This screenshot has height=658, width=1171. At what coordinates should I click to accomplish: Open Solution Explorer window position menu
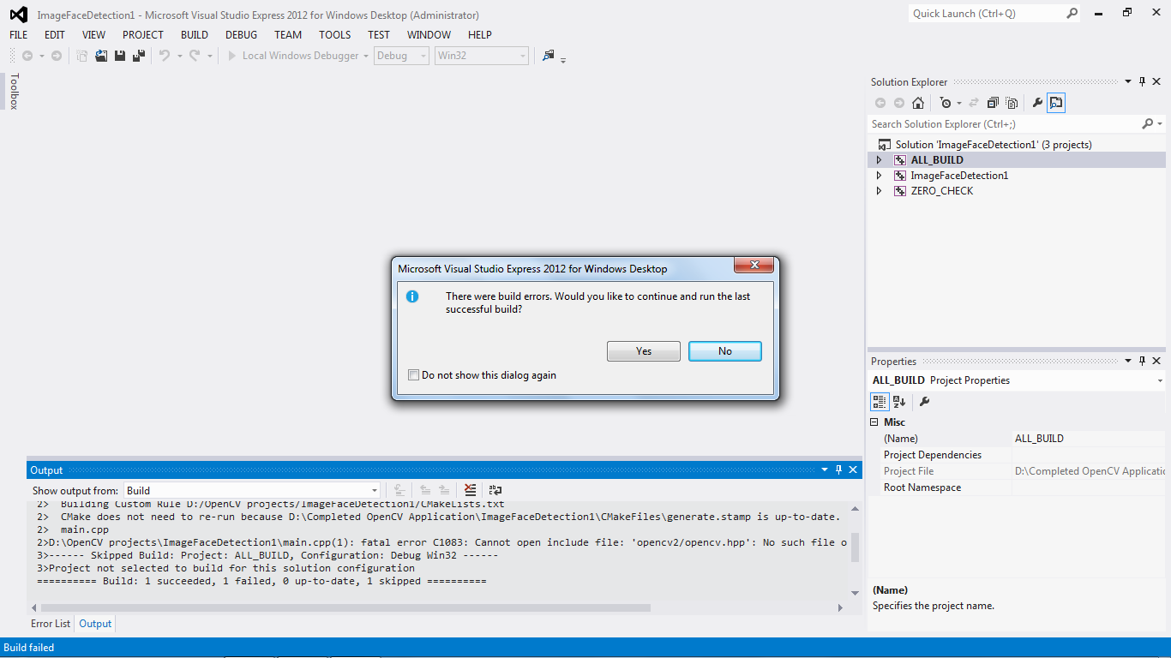(x=1128, y=82)
